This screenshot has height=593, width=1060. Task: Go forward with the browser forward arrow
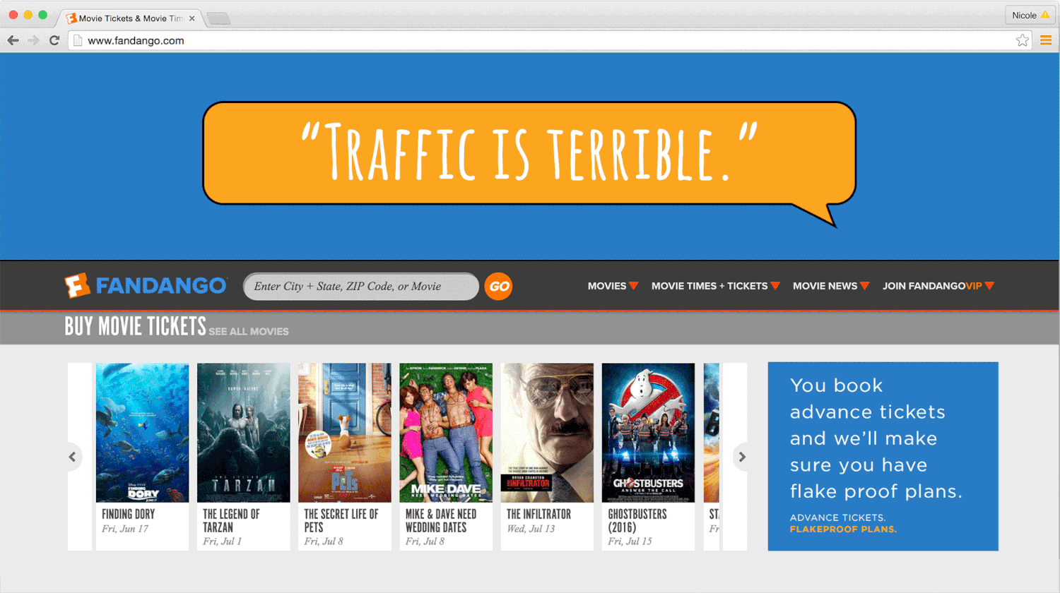33,40
